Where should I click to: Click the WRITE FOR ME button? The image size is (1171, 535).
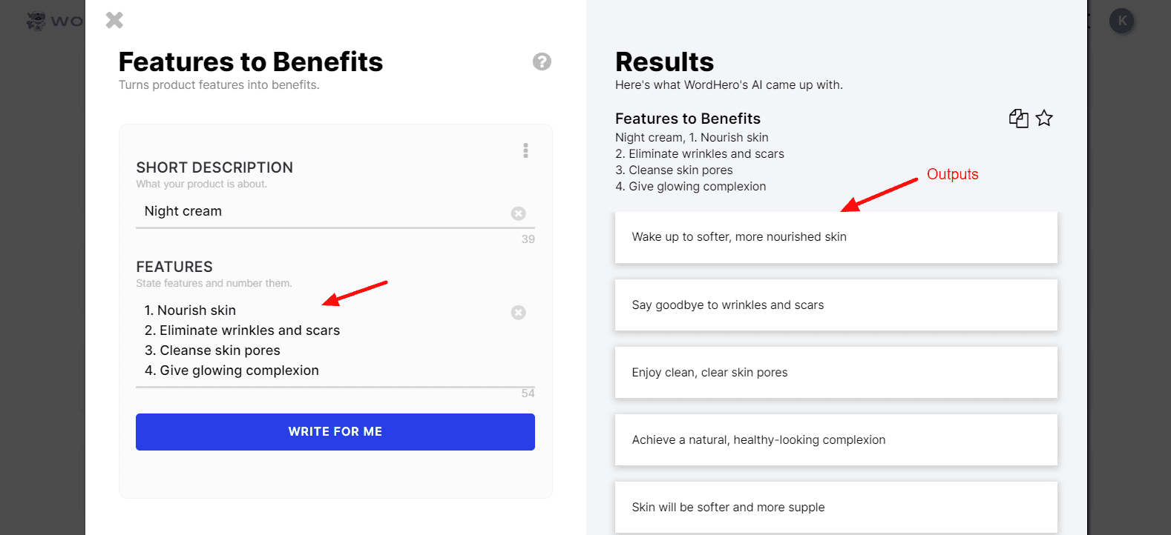335,432
